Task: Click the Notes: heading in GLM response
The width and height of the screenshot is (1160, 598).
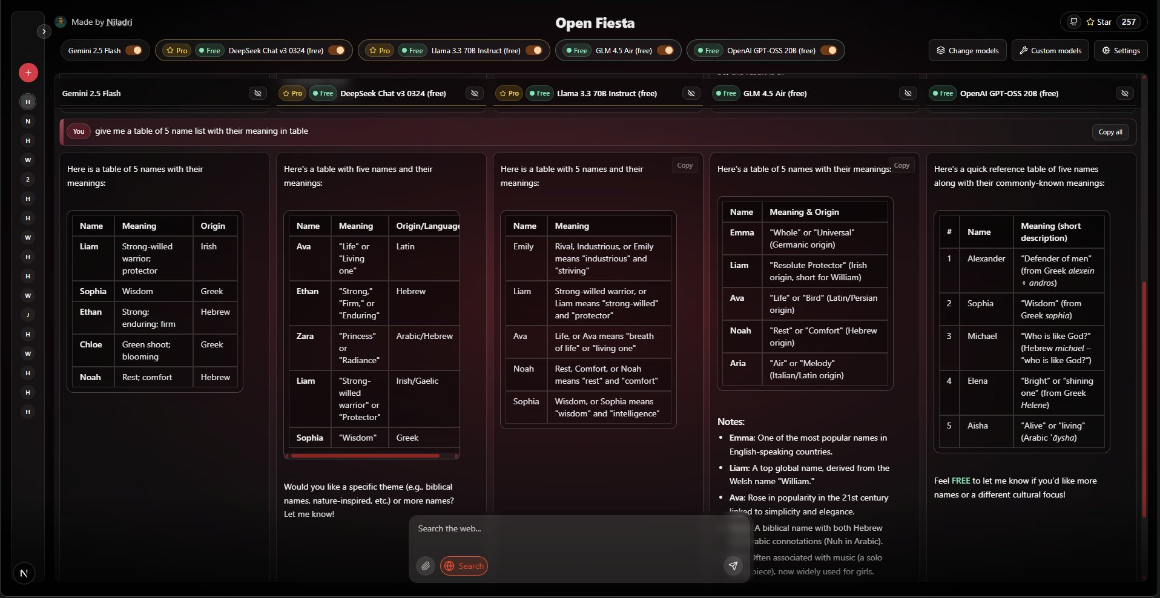Action: [x=731, y=421]
